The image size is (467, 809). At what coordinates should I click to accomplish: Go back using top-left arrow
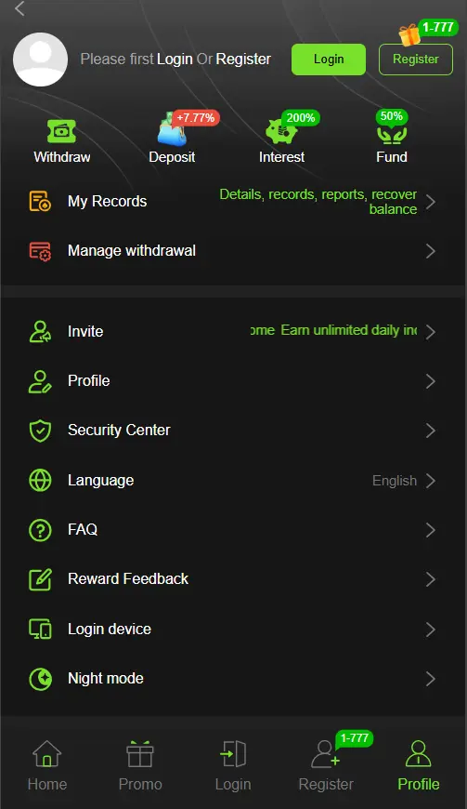click(20, 8)
